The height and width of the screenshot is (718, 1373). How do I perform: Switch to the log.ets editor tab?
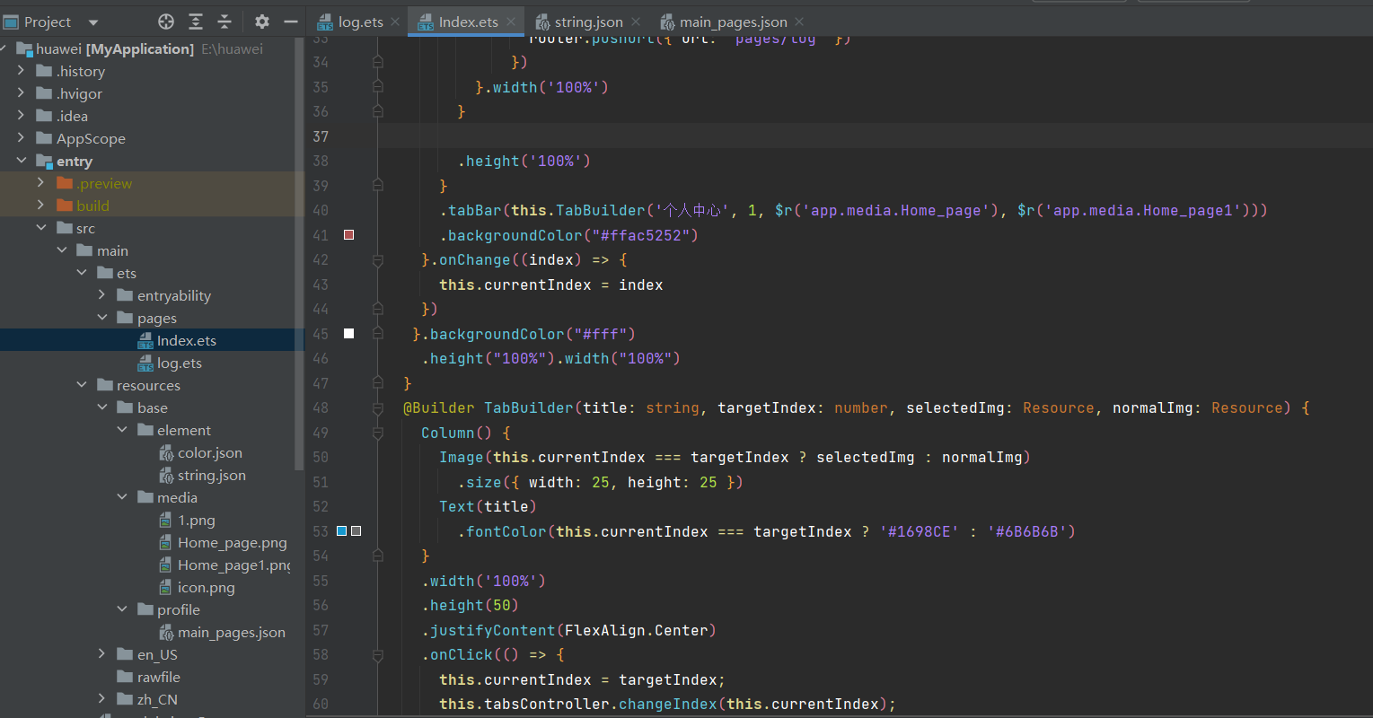coord(360,22)
